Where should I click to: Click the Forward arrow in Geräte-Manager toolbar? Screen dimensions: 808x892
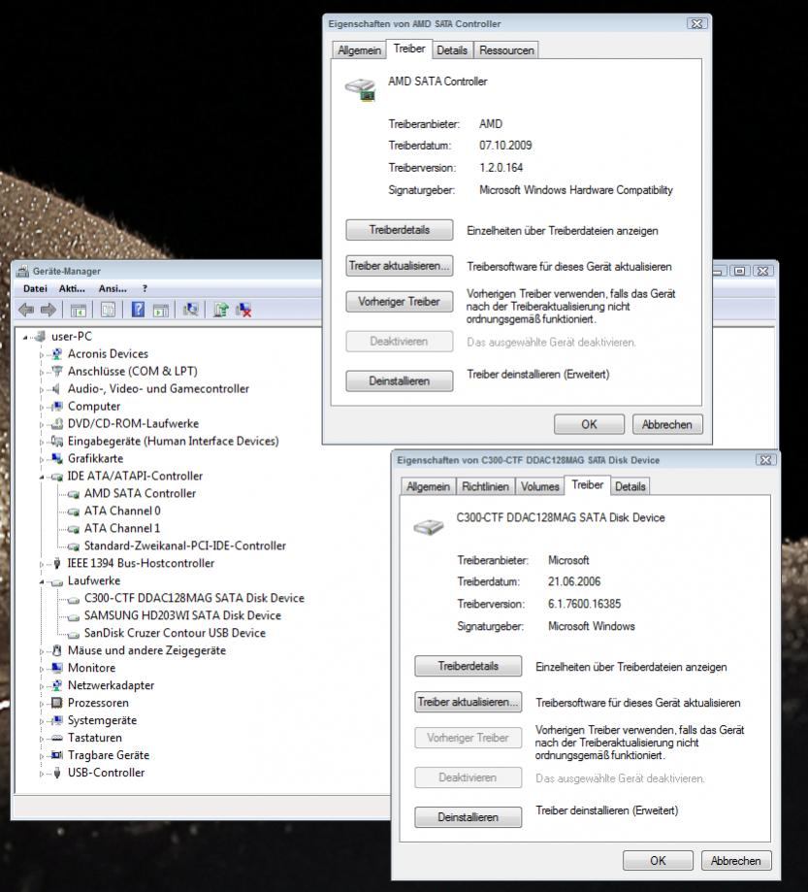[x=48, y=310]
